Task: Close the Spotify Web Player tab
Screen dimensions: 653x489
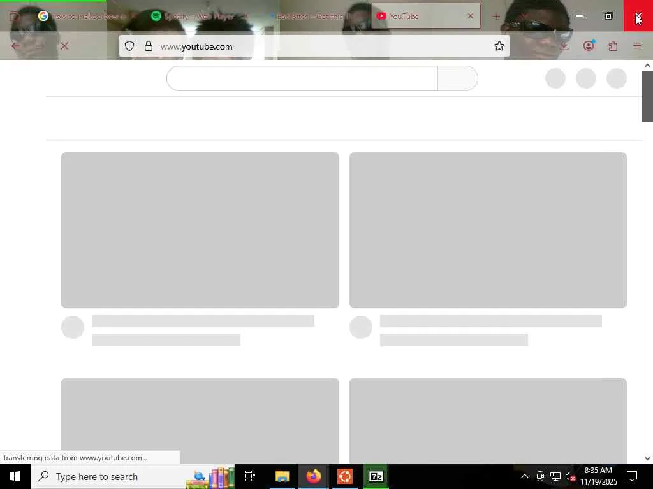Action: coord(246,16)
